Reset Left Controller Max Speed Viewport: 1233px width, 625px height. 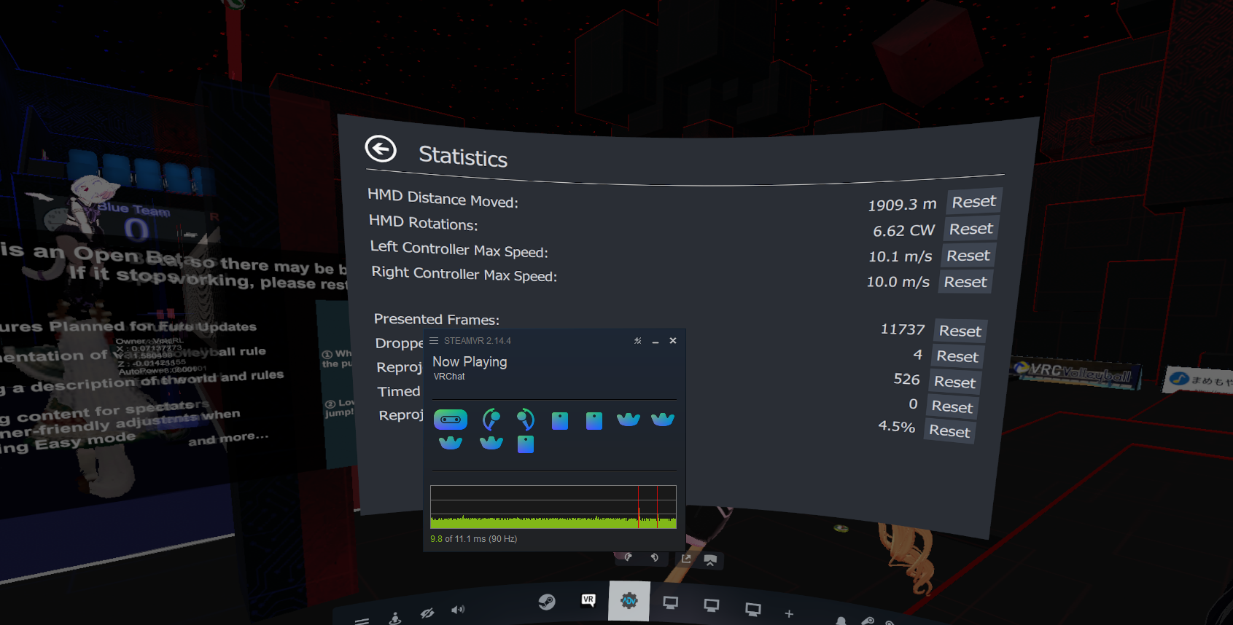(968, 256)
